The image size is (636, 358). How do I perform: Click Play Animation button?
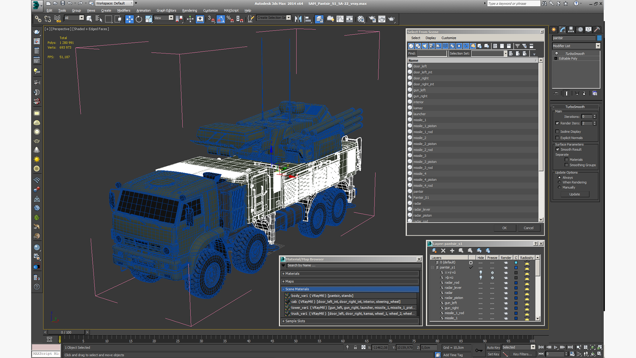(x=556, y=347)
